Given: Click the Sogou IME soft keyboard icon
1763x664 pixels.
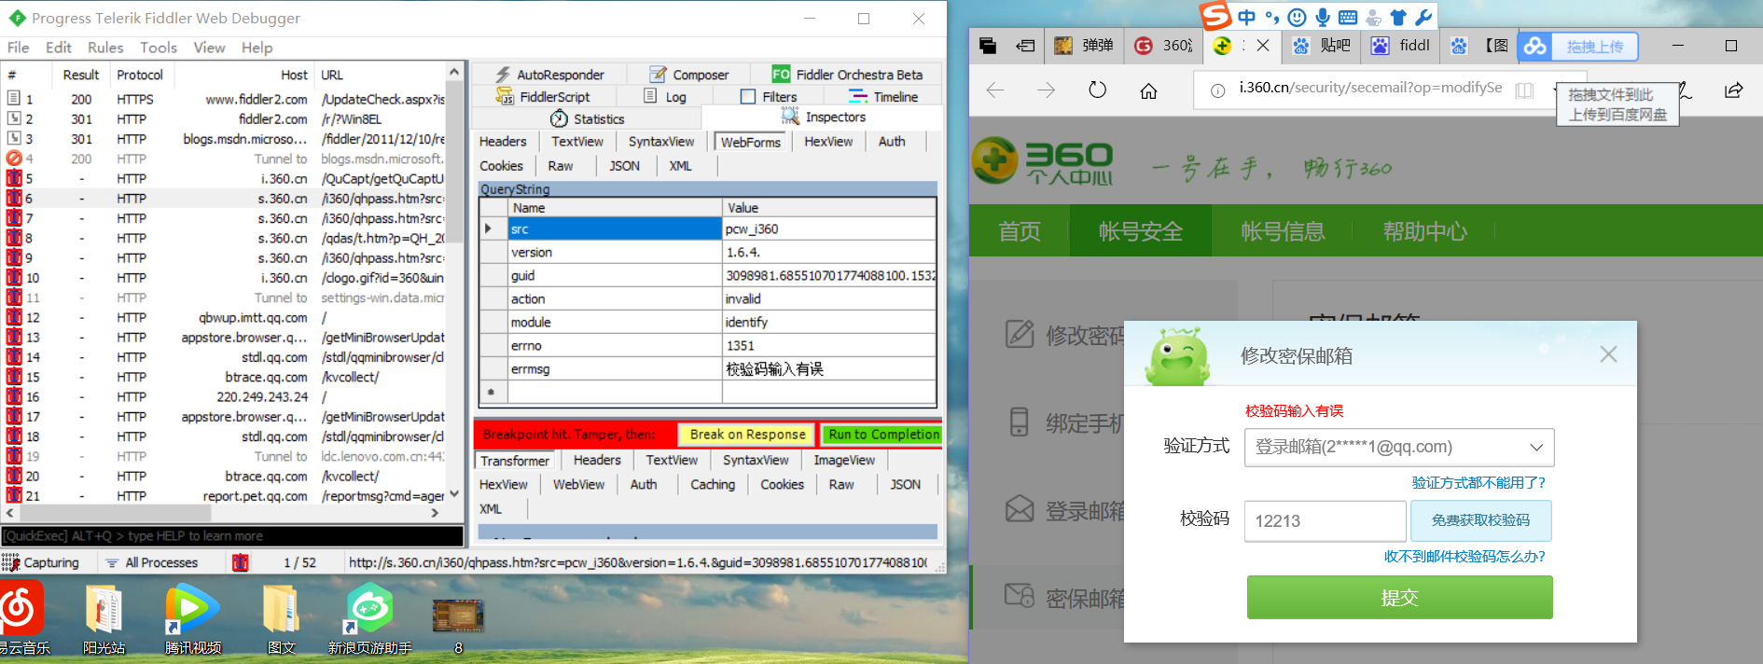Looking at the screenshot, I should [x=1348, y=17].
